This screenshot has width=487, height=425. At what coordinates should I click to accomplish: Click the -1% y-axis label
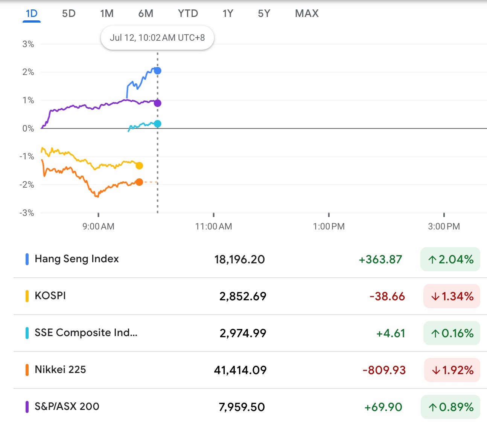[27, 156]
